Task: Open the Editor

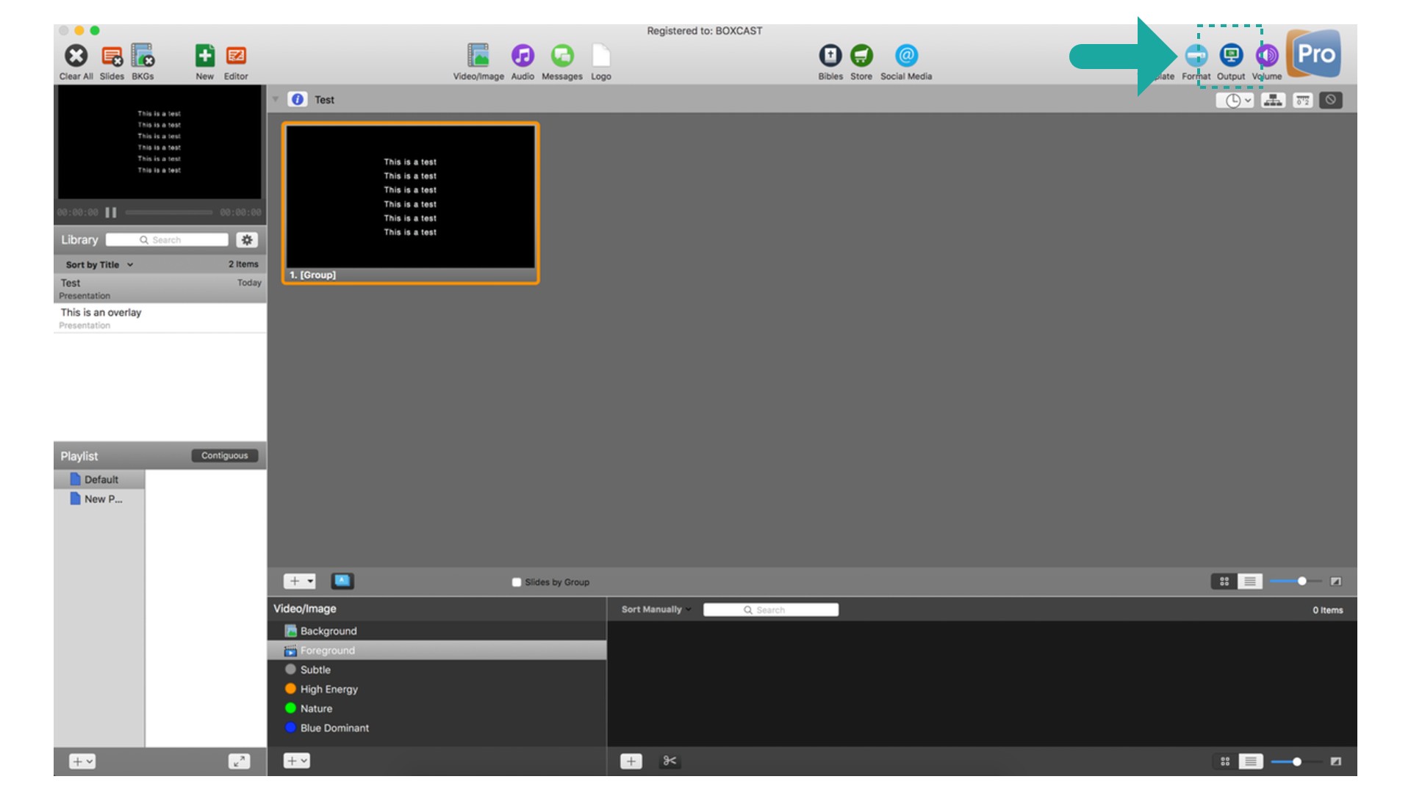Action: coord(236,56)
